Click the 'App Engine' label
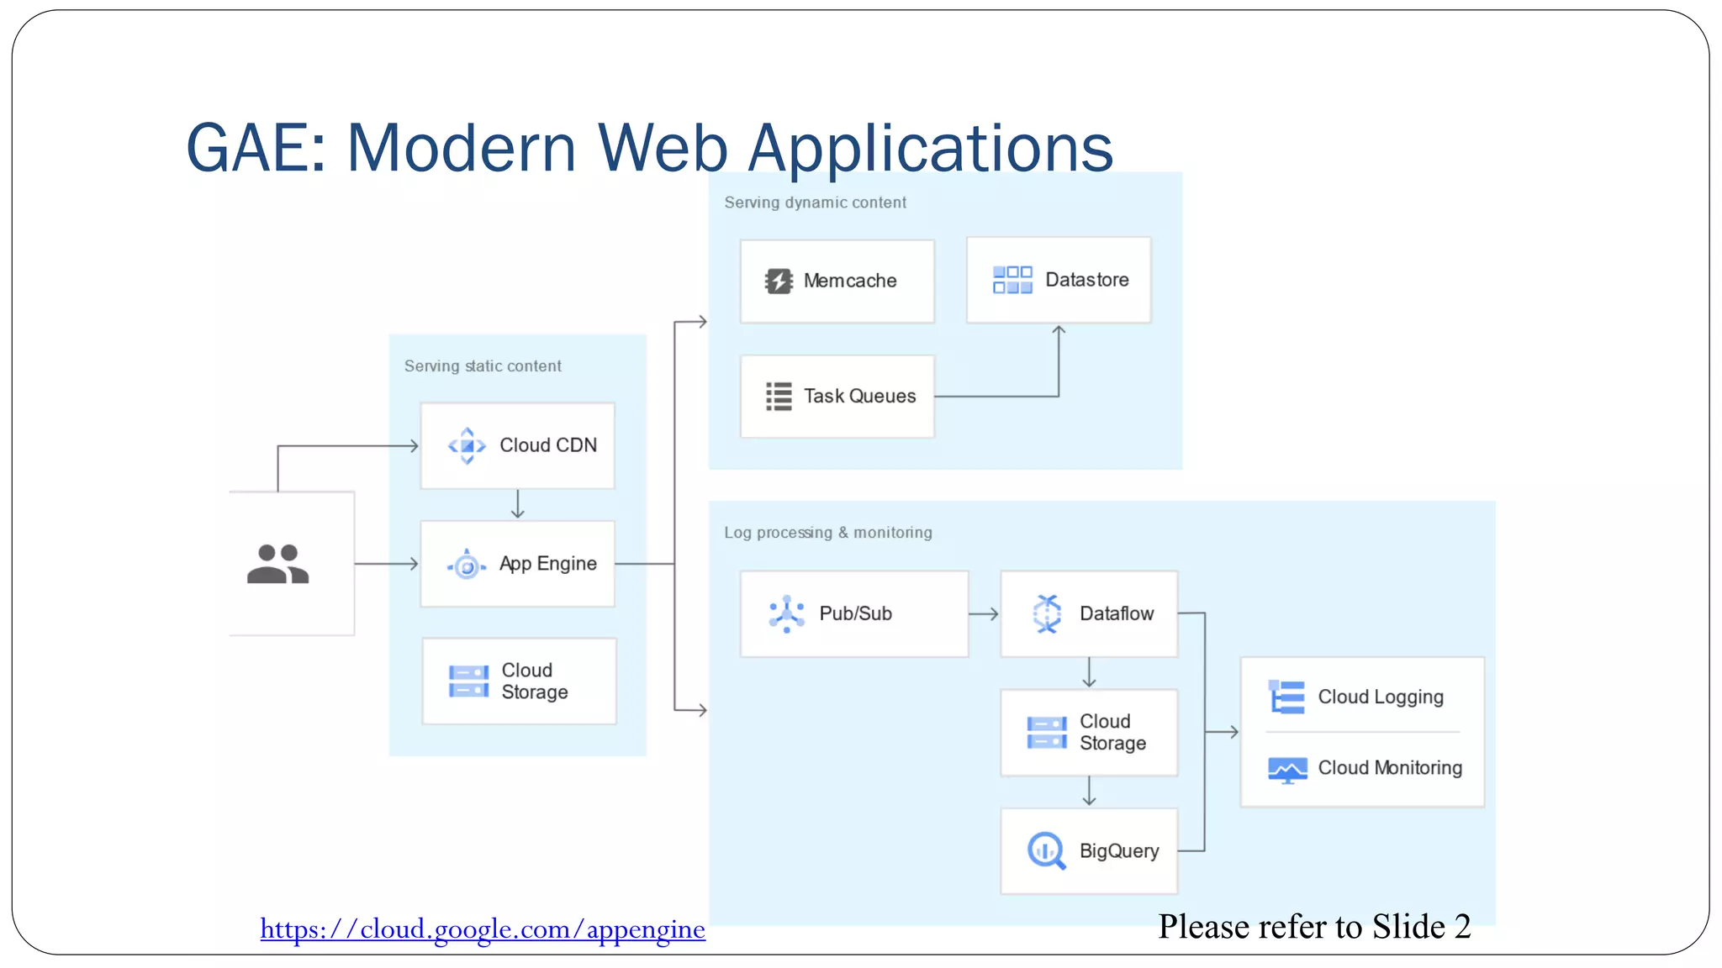This screenshot has height=968, width=1722. [548, 564]
